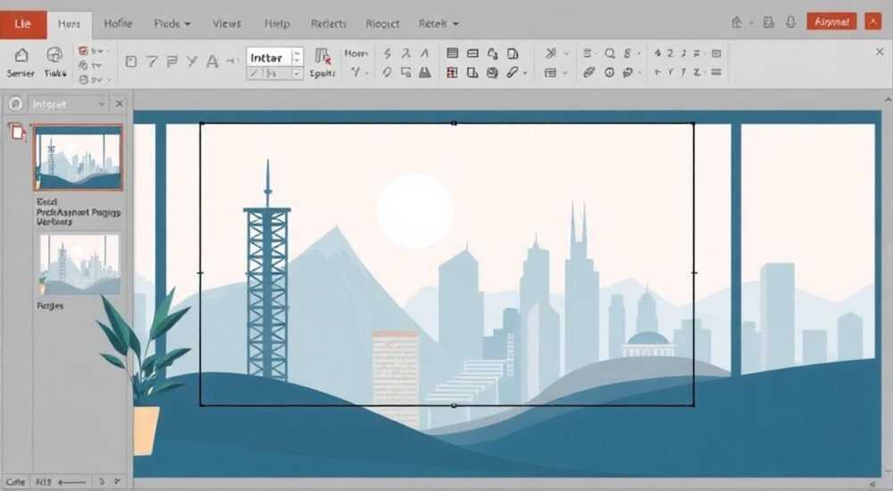
Task: Click the home-shaped Senier icon
Action: (x=21, y=56)
